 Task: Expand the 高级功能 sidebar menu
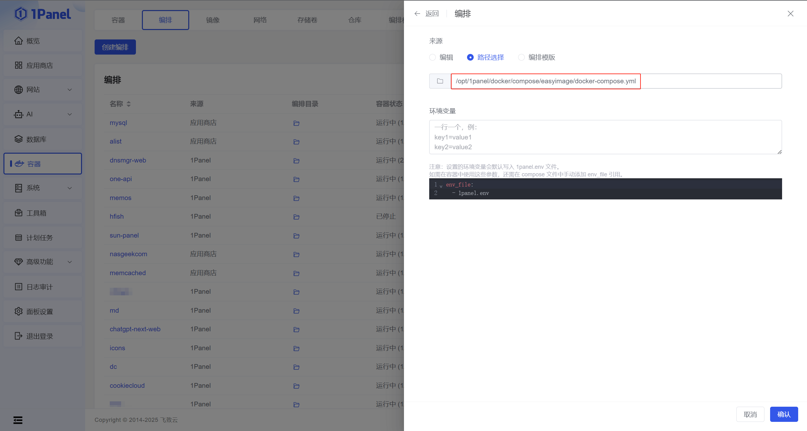(x=43, y=262)
